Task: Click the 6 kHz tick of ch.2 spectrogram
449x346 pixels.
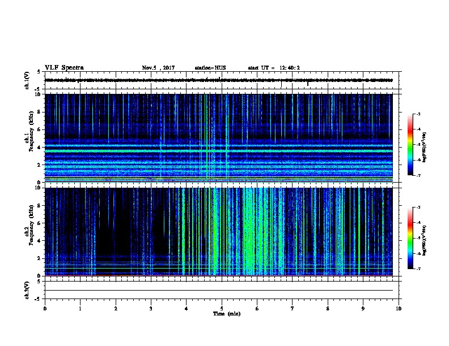Action: (40, 223)
